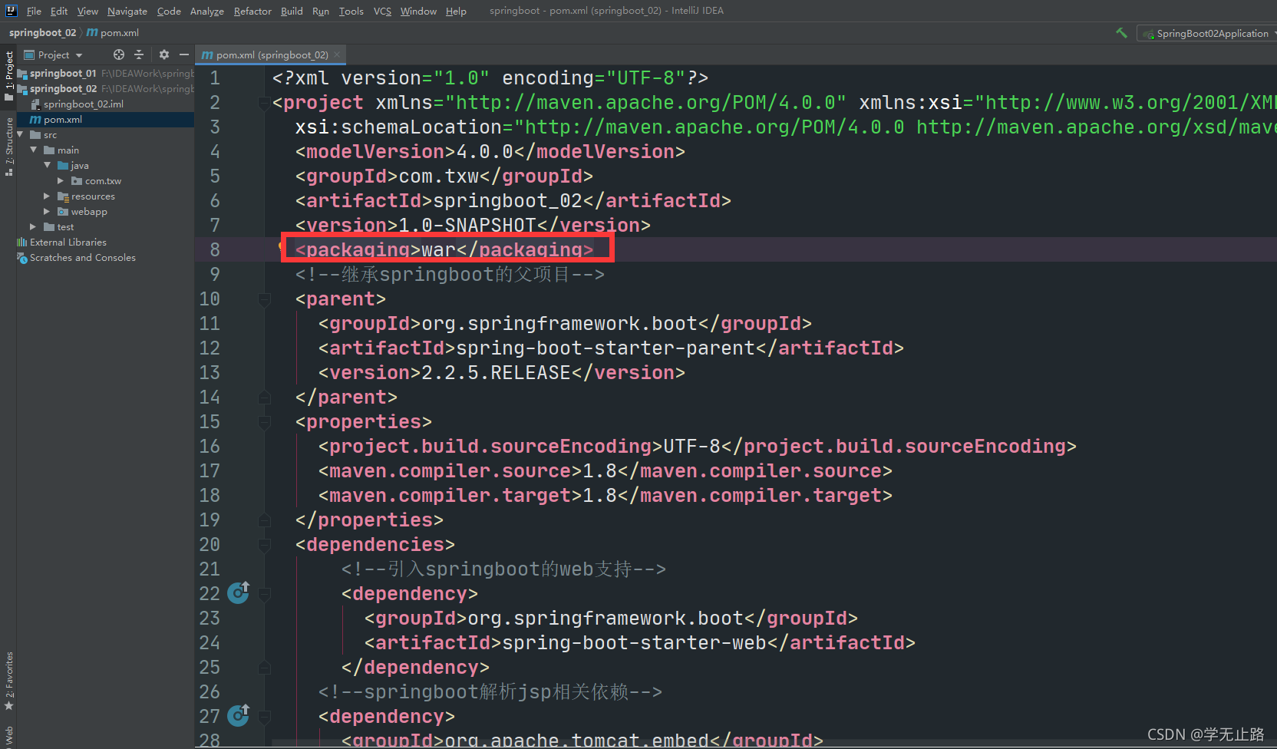Open the Window menu
This screenshot has width=1277, height=749.
(418, 11)
